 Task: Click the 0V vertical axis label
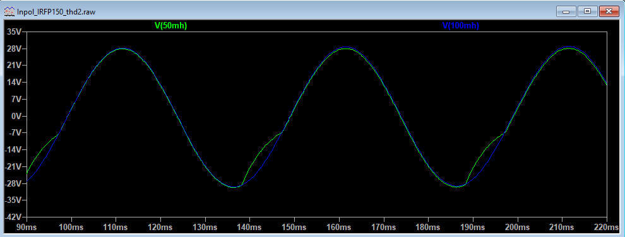[x=18, y=116]
